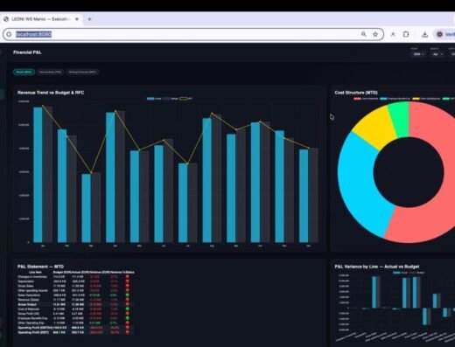
Task: Bookmark this page with the star icon
Action: [x=375, y=34]
